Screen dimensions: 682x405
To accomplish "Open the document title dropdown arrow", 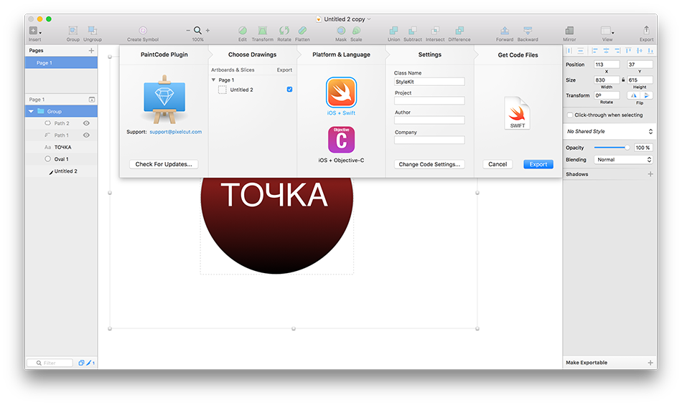I will (x=369, y=19).
